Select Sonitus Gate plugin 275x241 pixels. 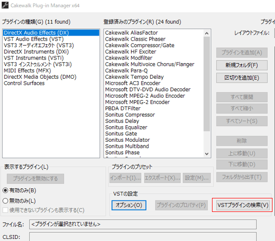pos(154,134)
